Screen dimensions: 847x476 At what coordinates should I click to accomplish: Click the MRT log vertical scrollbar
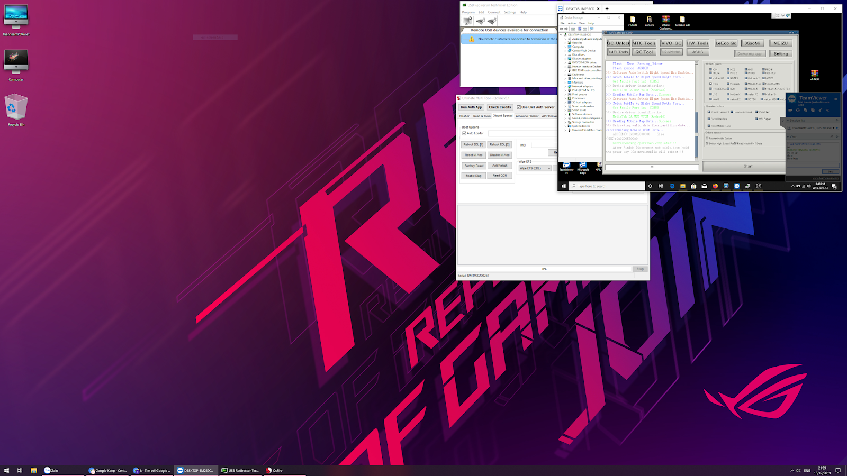(696, 110)
